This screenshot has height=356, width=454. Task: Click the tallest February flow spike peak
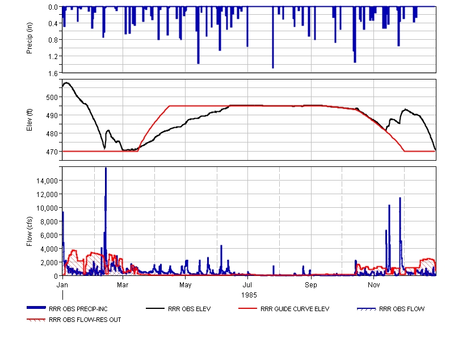(x=106, y=168)
